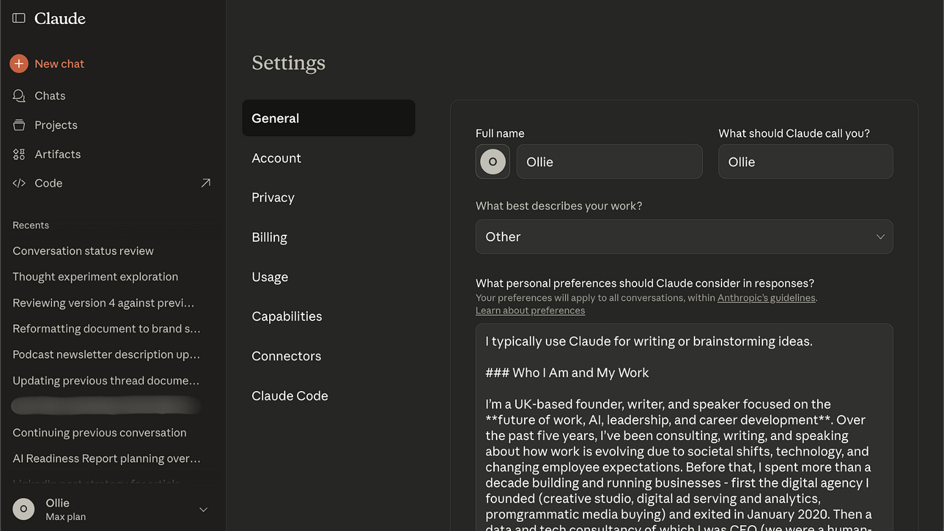The image size is (944, 531).
Task: Open the Billing settings tab
Action: coord(269,237)
